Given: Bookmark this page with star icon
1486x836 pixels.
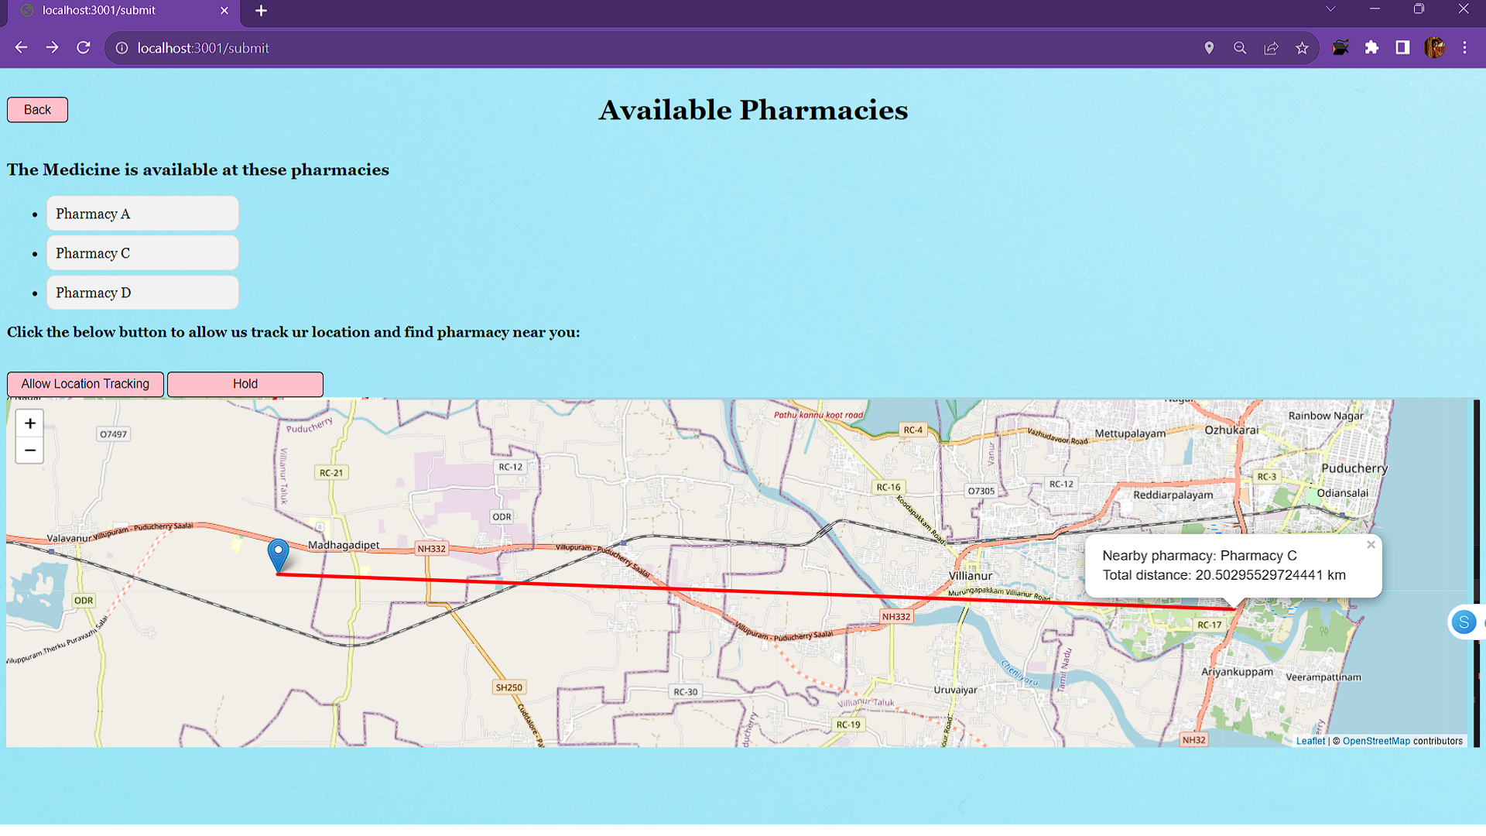Looking at the screenshot, I should [x=1302, y=48].
